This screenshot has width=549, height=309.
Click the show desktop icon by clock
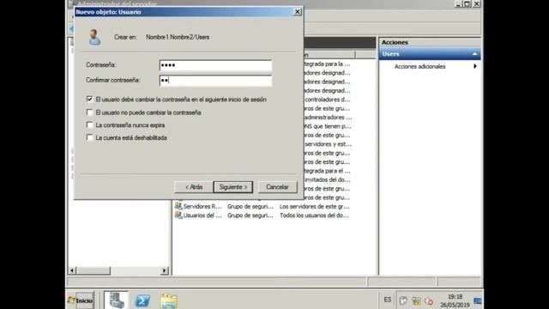click(x=477, y=300)
